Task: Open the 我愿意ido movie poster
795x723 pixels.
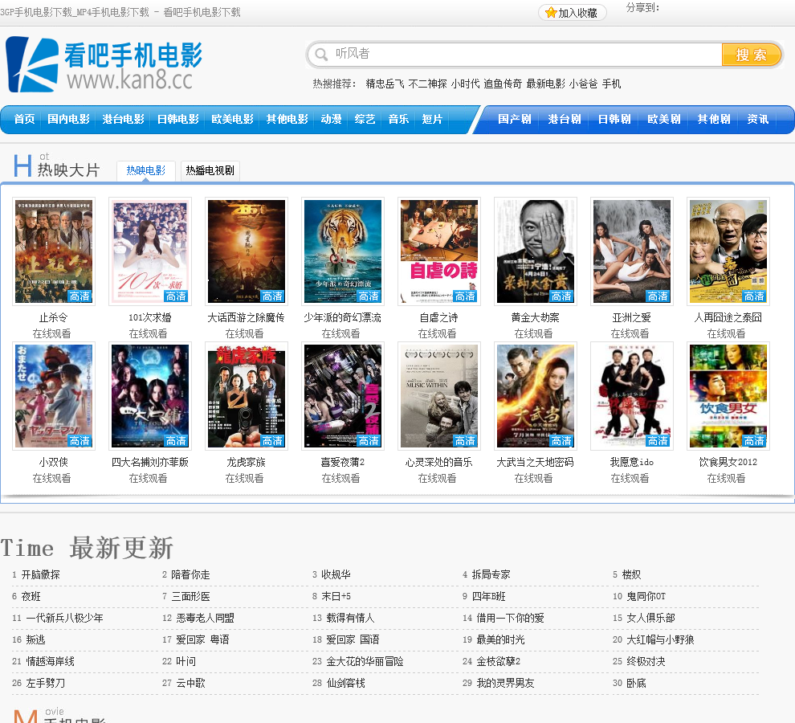Action: (632, 396)
